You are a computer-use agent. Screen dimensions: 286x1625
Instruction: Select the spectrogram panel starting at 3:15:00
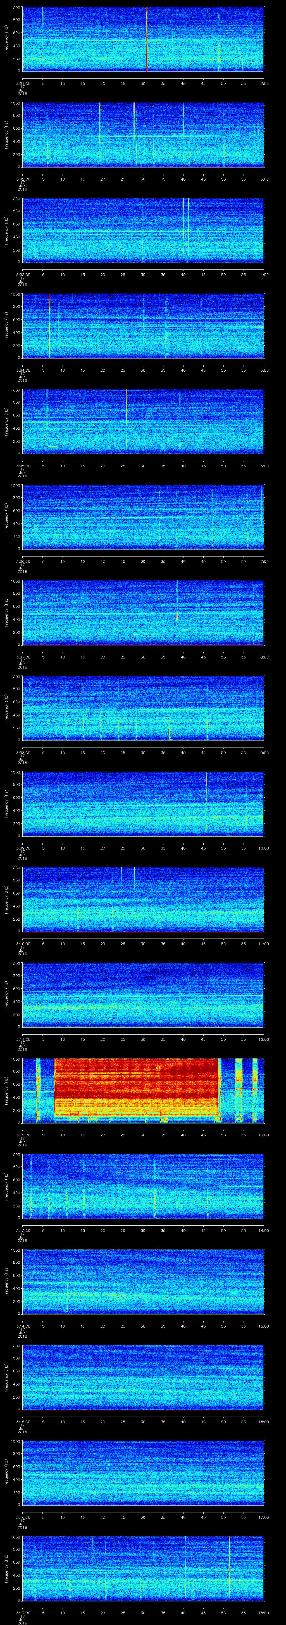click(143, 1377)
